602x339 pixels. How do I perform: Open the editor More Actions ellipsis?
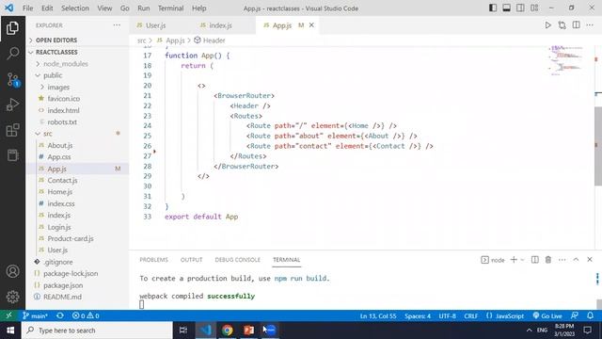point(590,25)
